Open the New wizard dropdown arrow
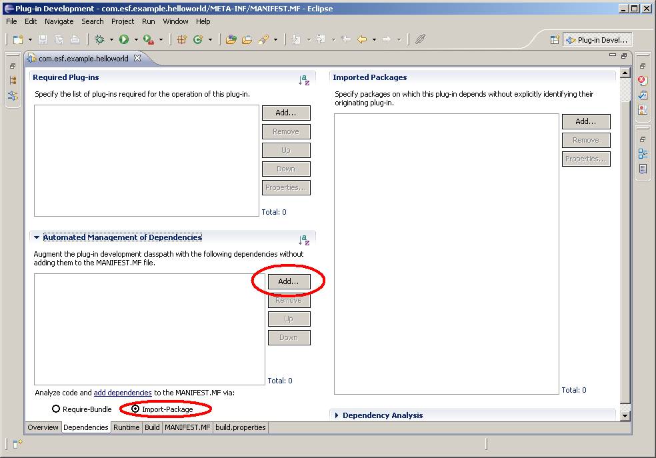The height and width of the screenshot is (458, 656). 30,40
